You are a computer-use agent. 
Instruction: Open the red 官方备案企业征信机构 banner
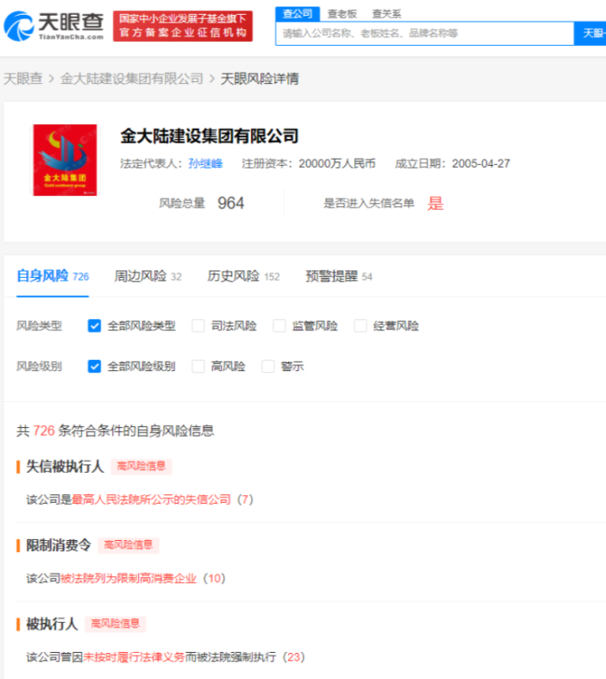click(x=183, y=26)
